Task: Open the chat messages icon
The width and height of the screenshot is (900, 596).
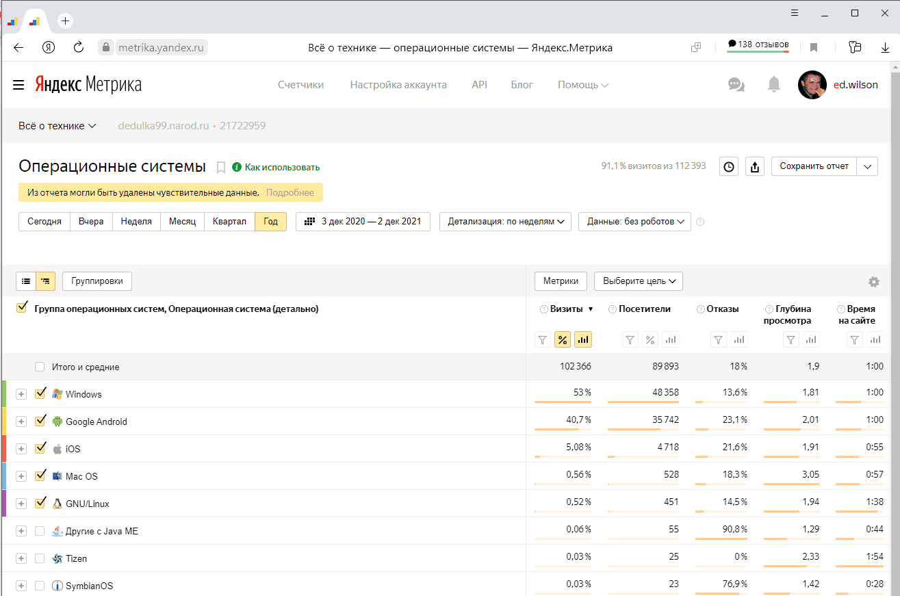Action: tap(736, 85)
